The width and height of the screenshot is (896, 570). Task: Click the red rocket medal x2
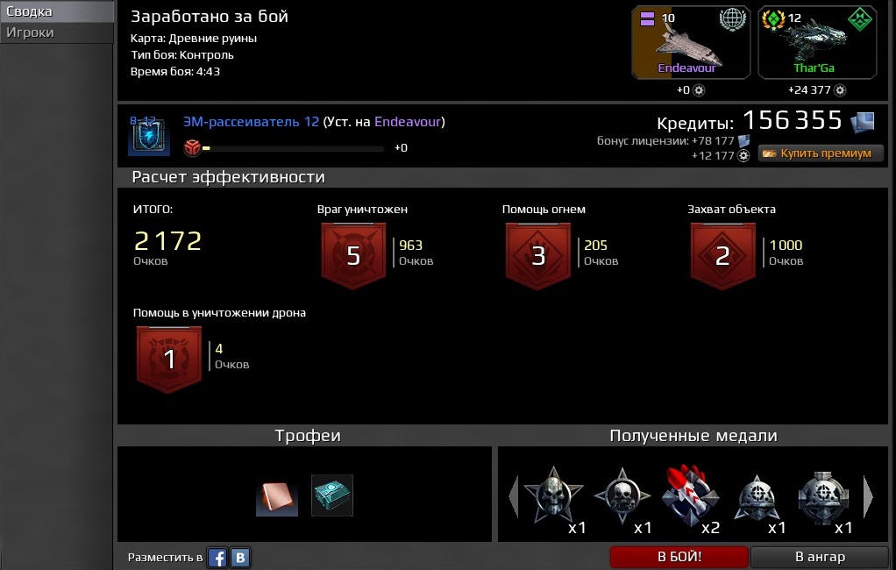[690, 495]
